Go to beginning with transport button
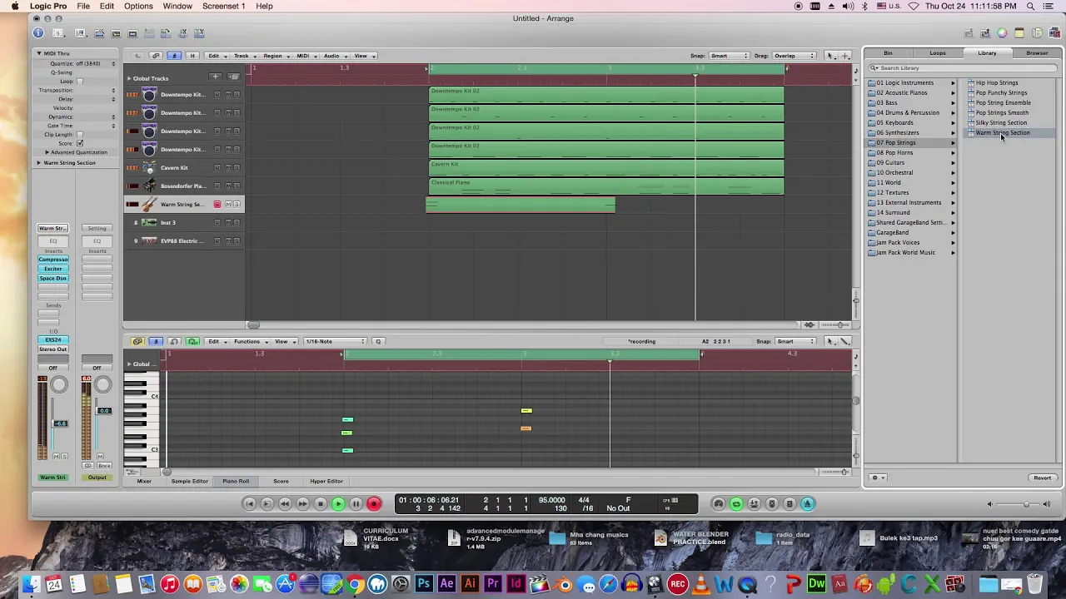Viewport: 1066px width, 599px height. (249, 503)
